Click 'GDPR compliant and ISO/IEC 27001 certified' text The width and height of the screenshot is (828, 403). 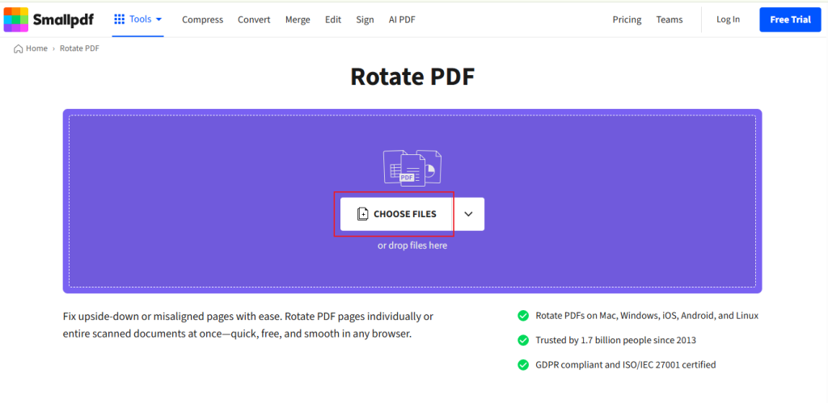click(x=626, y=364)
